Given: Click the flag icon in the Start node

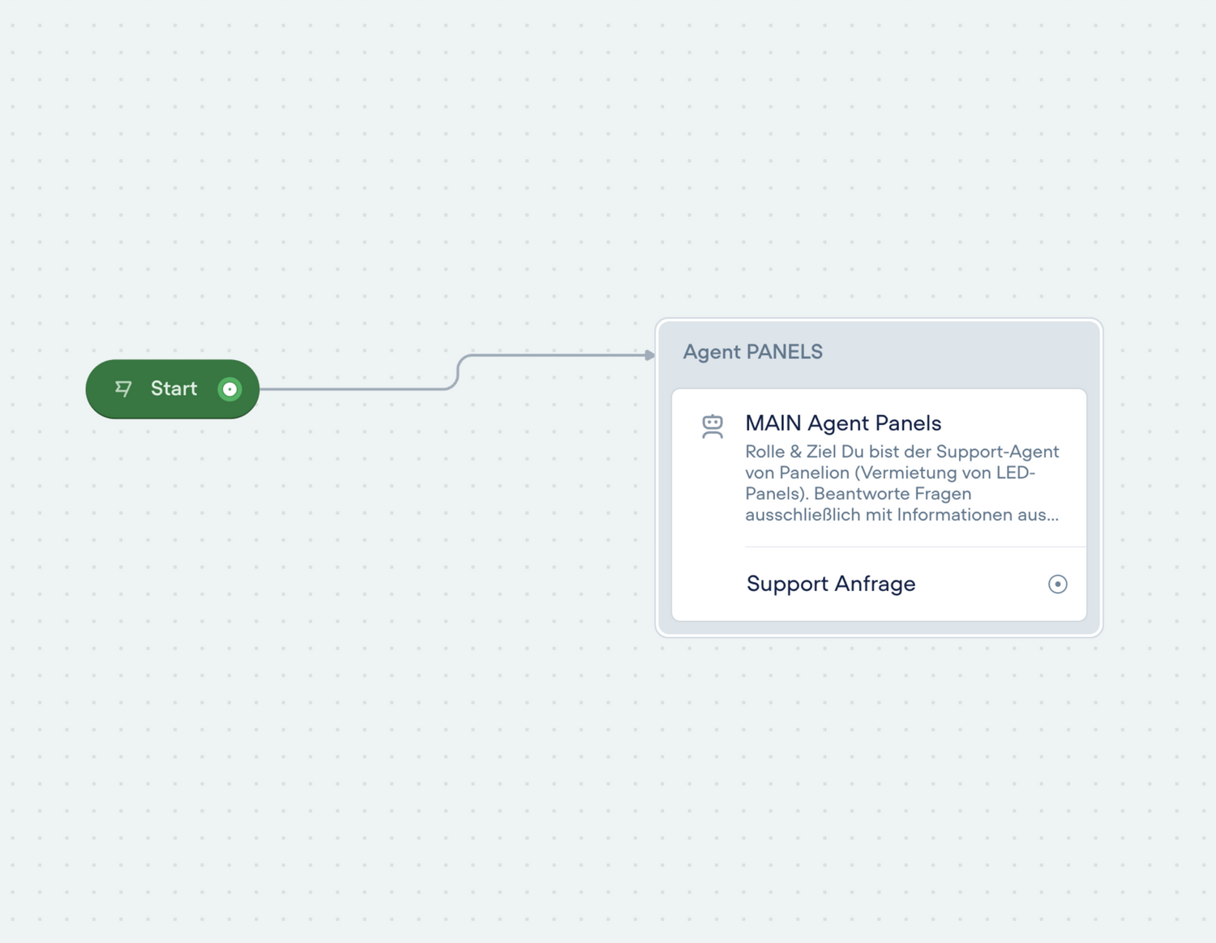Looking at the screenshot, I should [123, 389].
